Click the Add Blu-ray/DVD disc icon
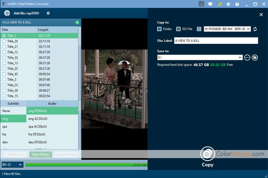Image resolution: width=268 pixels, height=178 pixels. coord(7,13)
